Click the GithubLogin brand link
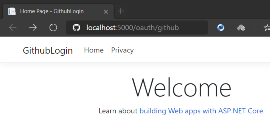The height and width of the screenshot is (127, 270). pos(48,51)
